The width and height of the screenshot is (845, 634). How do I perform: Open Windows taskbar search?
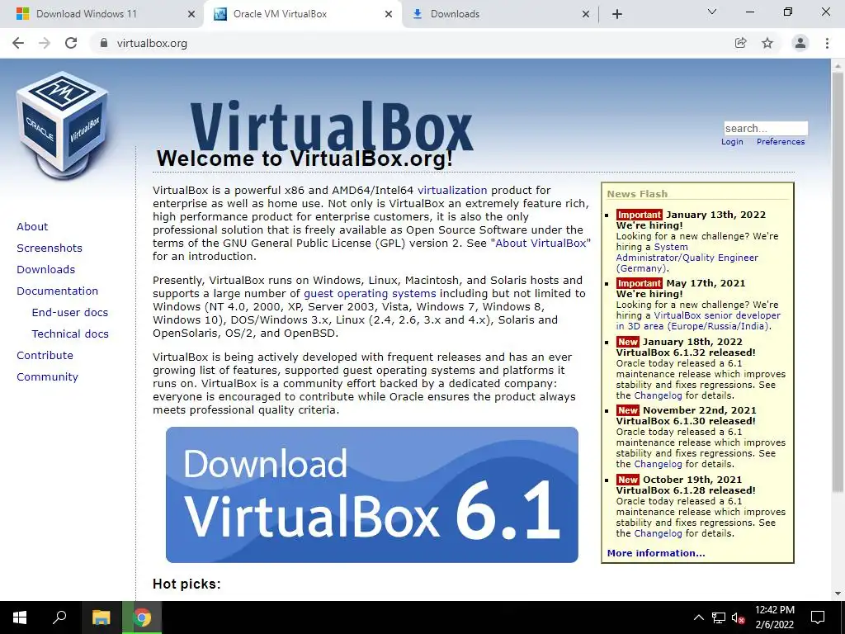[59, 617]
